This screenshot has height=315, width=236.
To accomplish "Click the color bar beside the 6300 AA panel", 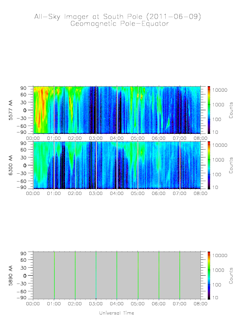I will point(209,165).
